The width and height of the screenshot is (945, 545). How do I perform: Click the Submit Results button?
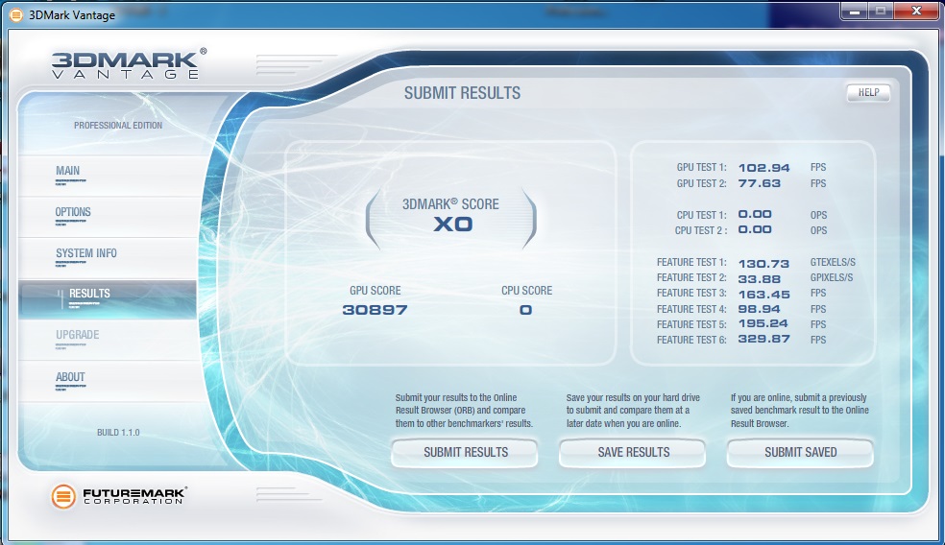pos(465,452)
